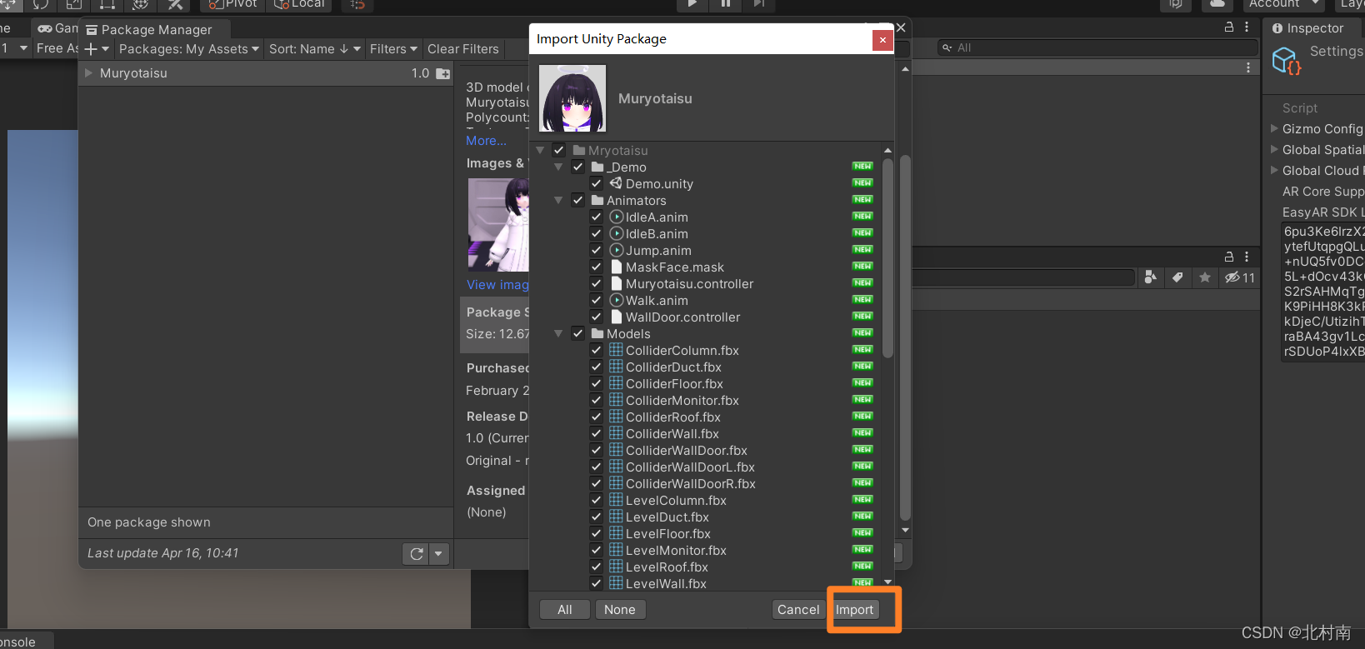
Task: Click the All button in the import dialog
Action: [565, 610]
